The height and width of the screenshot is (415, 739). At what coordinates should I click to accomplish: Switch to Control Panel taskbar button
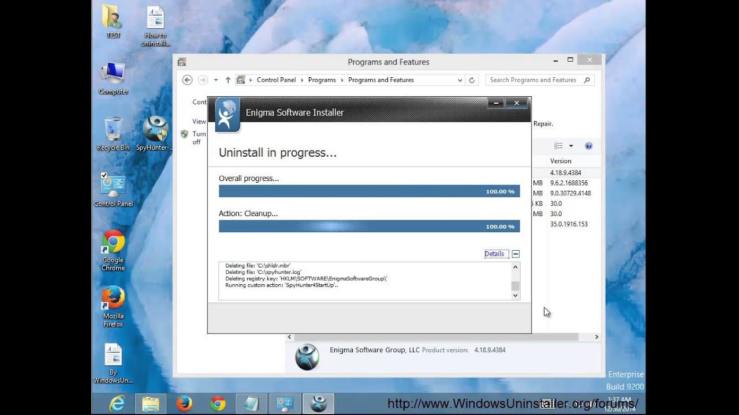tap(285, 404)
